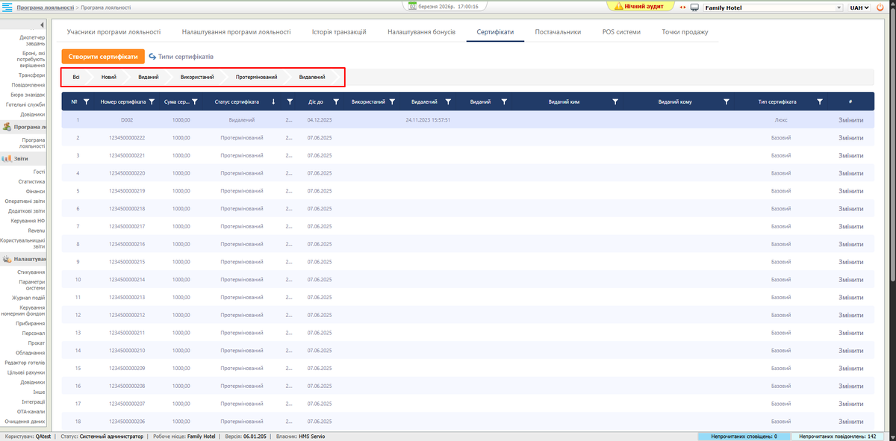Filter certificates by Протермінований status

(x=256, y=77)
